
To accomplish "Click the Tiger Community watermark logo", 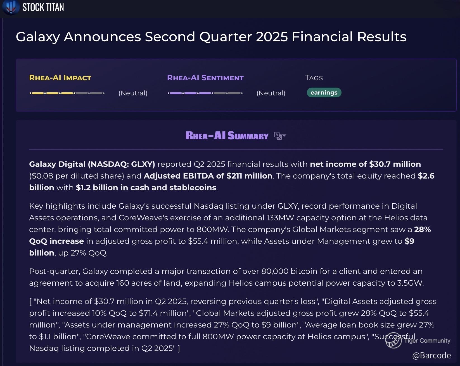I will tap(418, 340).
